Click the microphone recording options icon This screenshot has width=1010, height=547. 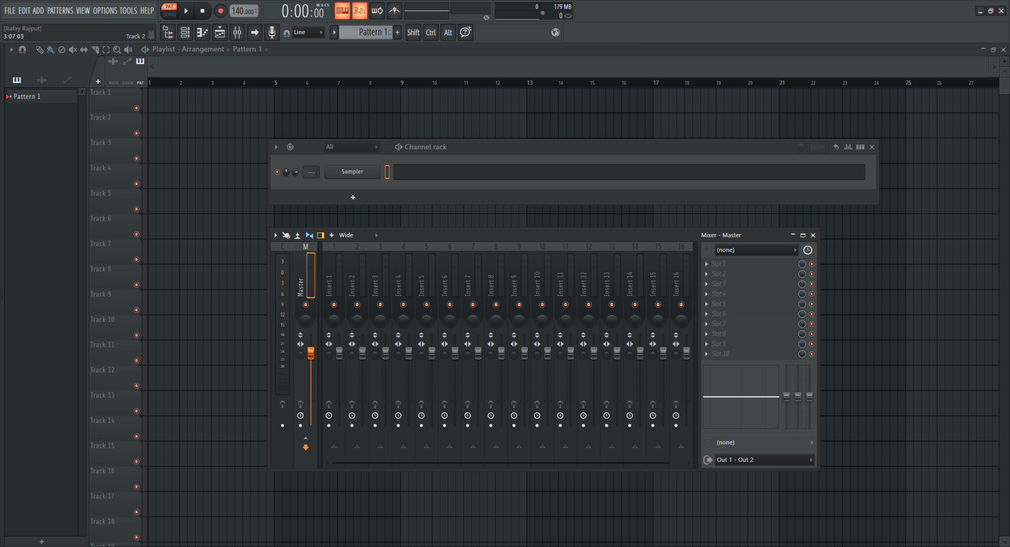(x=272, y=32)
